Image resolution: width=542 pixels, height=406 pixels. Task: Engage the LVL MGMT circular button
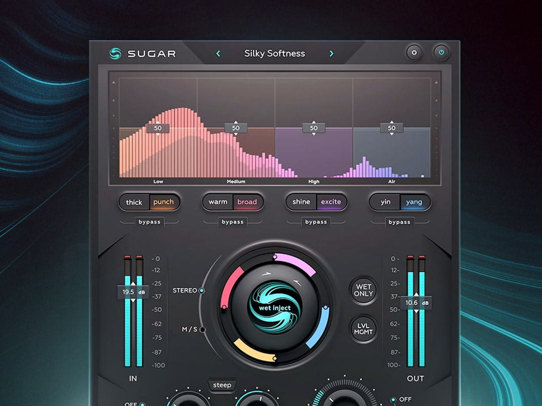pyautogui.click(x=363, y=329)
